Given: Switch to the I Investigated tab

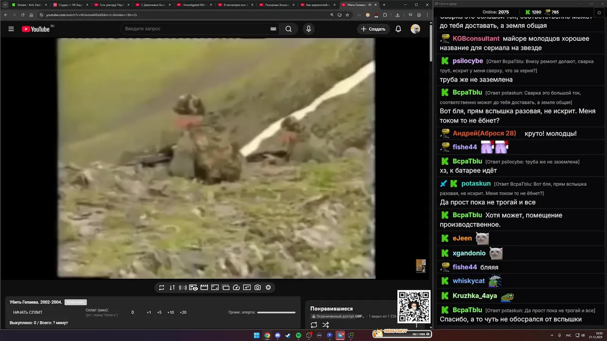Looking at the screenshot, I should (194, 5).
